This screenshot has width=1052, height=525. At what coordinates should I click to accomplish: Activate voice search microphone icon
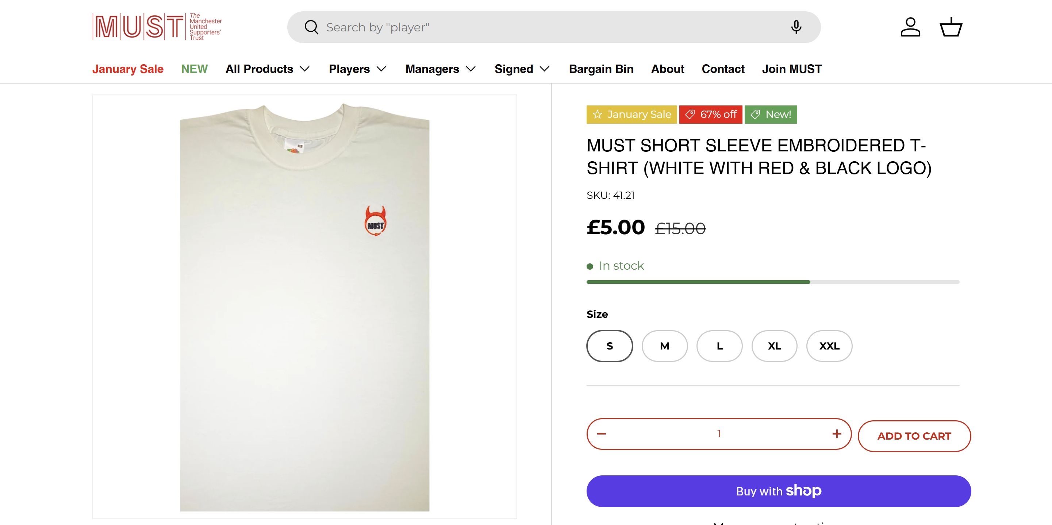(x=795, y=27)
